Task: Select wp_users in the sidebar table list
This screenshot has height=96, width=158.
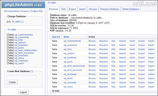Action: [x=19, y=63]
